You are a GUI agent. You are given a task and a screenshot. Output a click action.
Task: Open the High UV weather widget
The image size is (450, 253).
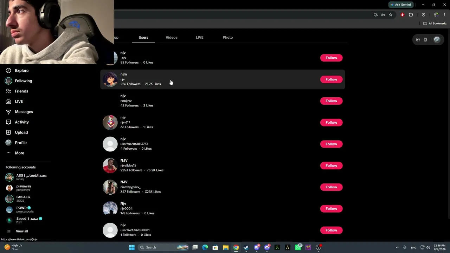point(13,247)
